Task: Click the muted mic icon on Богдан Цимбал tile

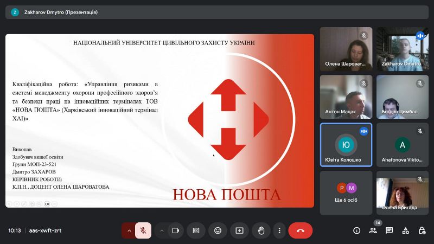Action: coord(420,84)
